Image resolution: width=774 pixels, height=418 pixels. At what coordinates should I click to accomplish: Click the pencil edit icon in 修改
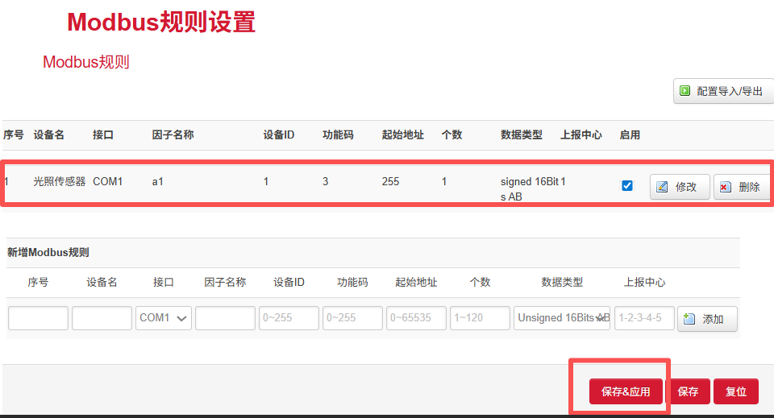click(662, 187)
